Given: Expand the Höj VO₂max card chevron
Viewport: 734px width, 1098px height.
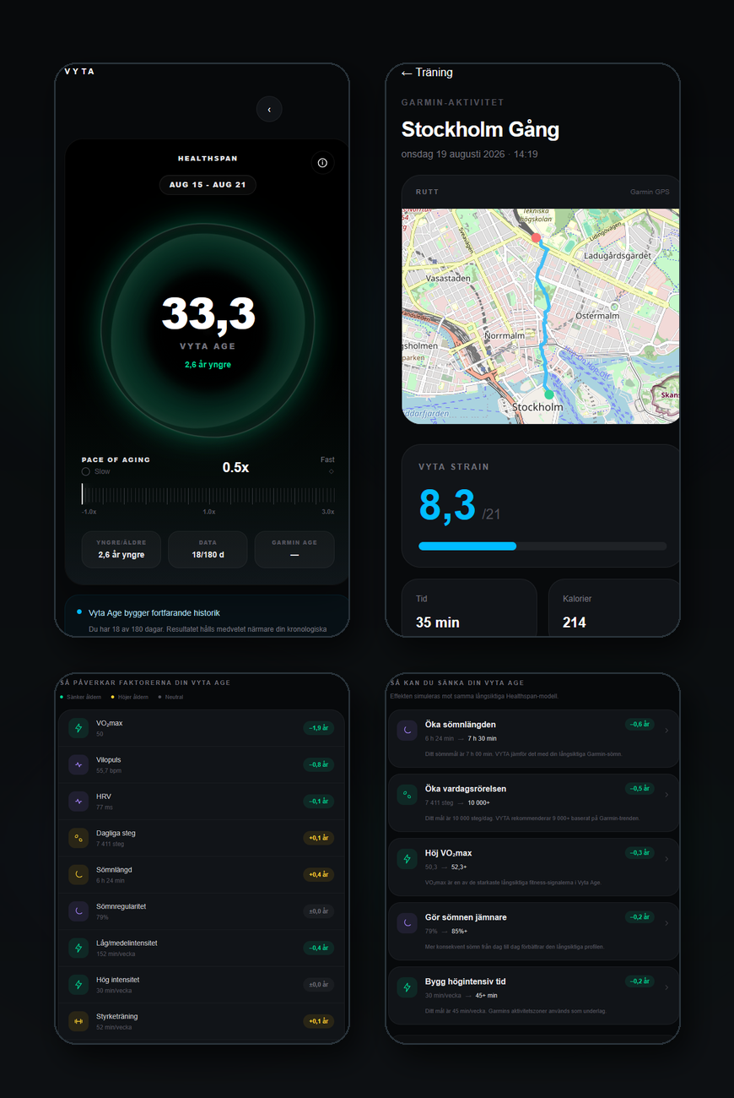Looking at the screenshot, I should pos(667,859).
